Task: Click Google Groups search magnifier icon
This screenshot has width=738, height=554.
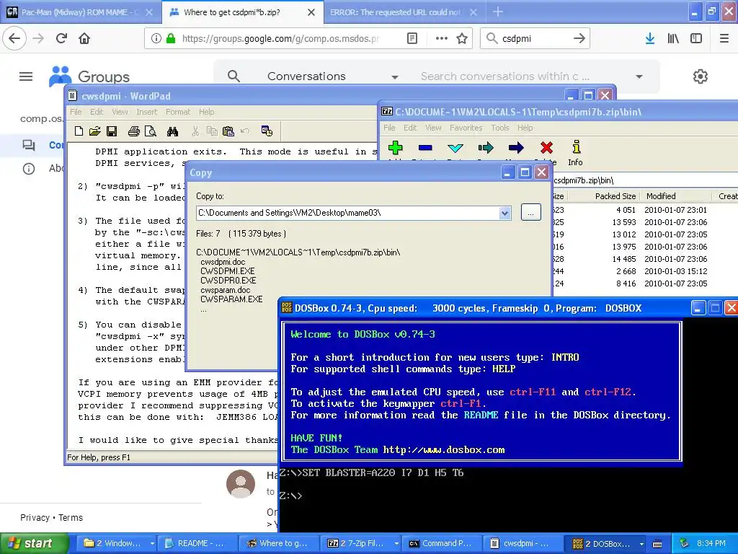Action: click(x=234, y=76)
